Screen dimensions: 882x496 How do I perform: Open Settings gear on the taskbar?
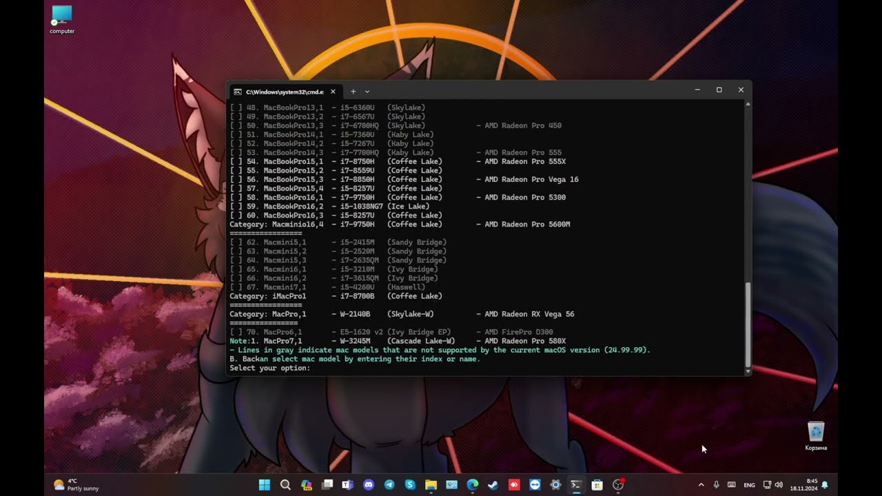point(555,485)
